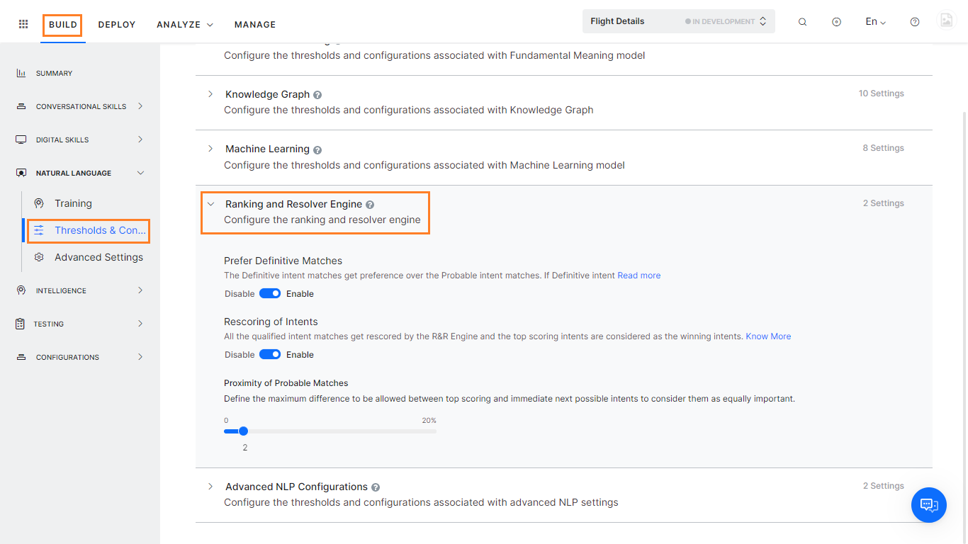
Task: Open Advanced Settings in the sidebar
Action: 98,257
